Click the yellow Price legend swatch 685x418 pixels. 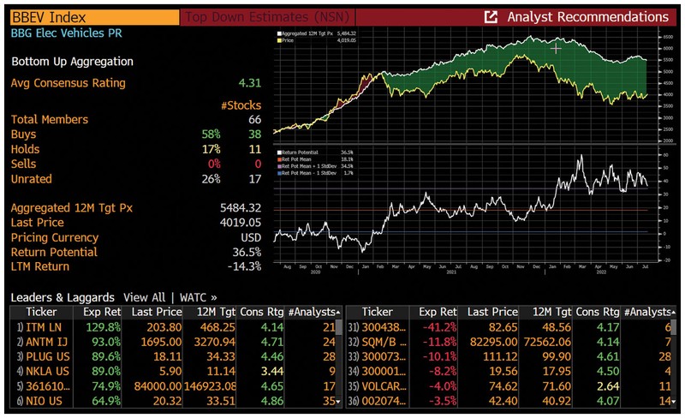280,40
